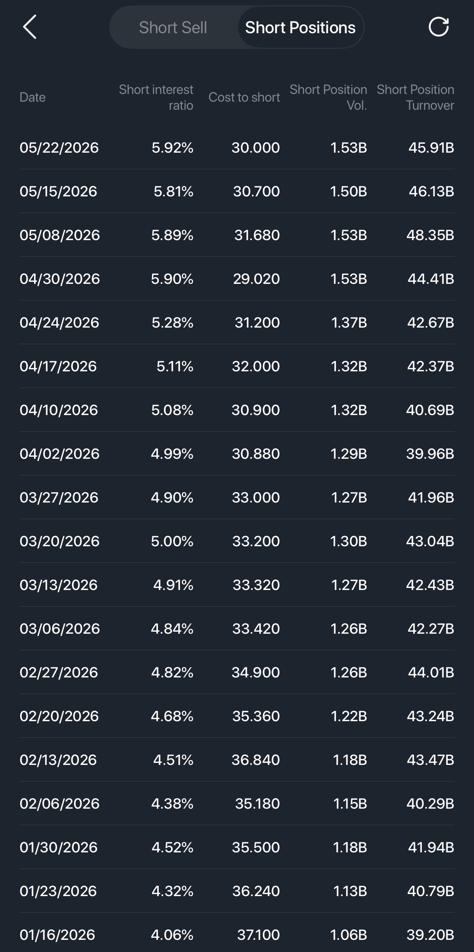
Task: Open the 04/02/2026 row
Action: (237, 454)
